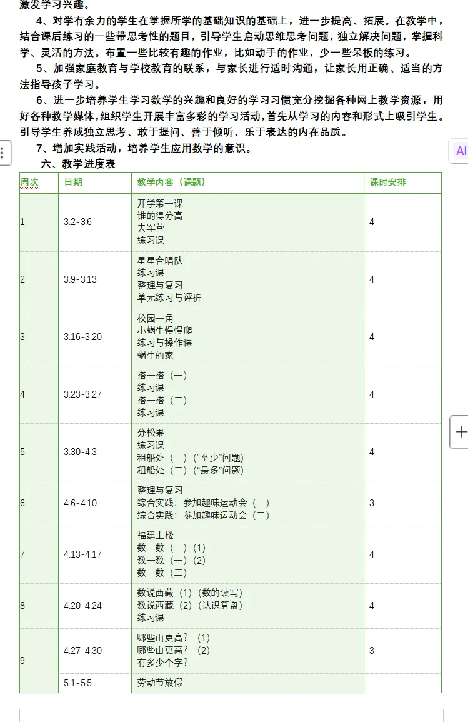Viewport: 468px width, 722px height.
Task: Click paragraph 7、增加实践活动
Action: [144, 149]
